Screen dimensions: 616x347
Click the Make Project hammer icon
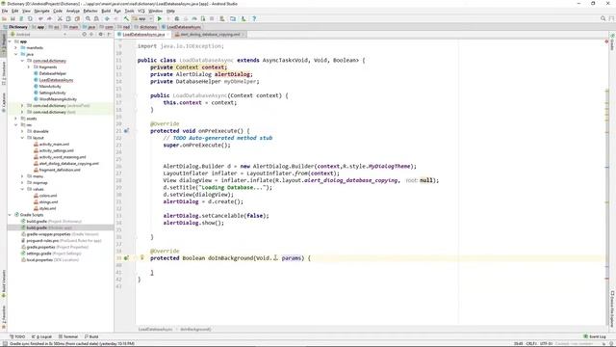pyautogui.click(x=126, y=18)
